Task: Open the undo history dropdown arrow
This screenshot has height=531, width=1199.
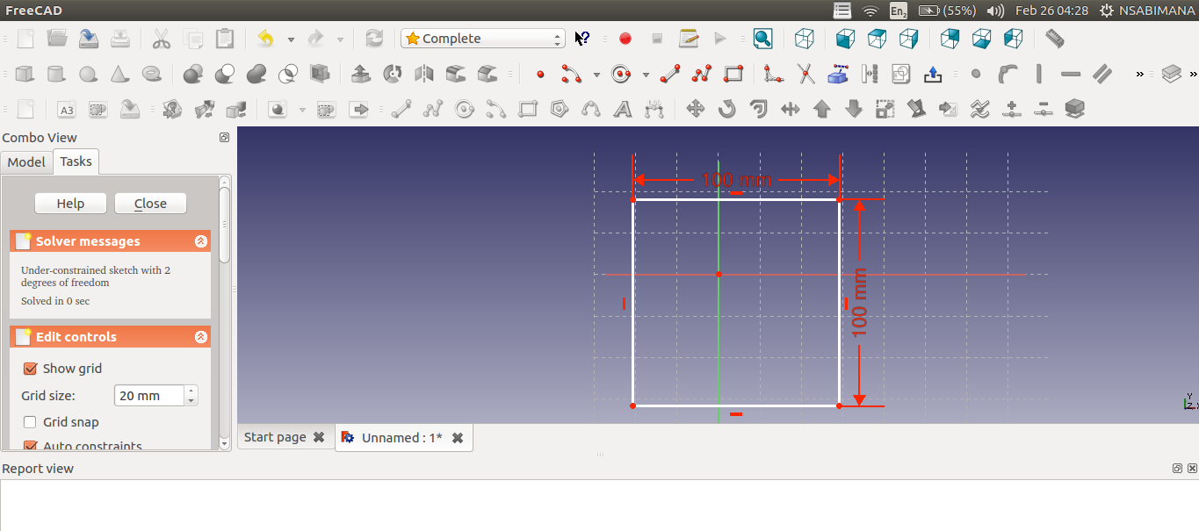Action: tap(291, 39)
